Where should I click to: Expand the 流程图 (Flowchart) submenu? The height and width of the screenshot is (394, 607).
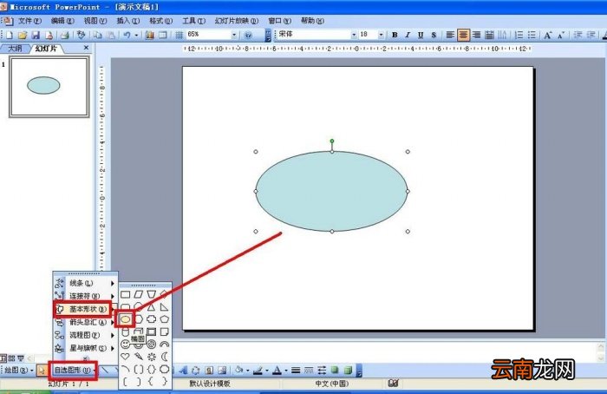pos(85,335)
